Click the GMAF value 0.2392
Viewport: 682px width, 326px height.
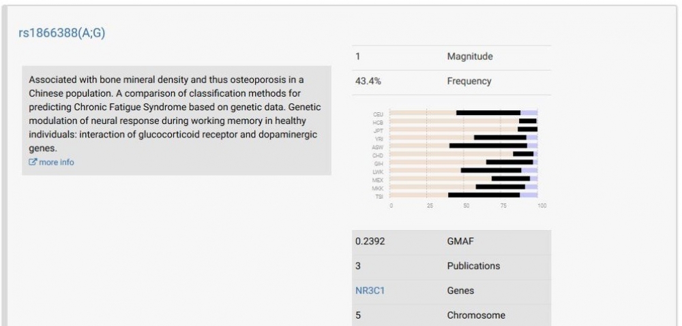[370, 242]
